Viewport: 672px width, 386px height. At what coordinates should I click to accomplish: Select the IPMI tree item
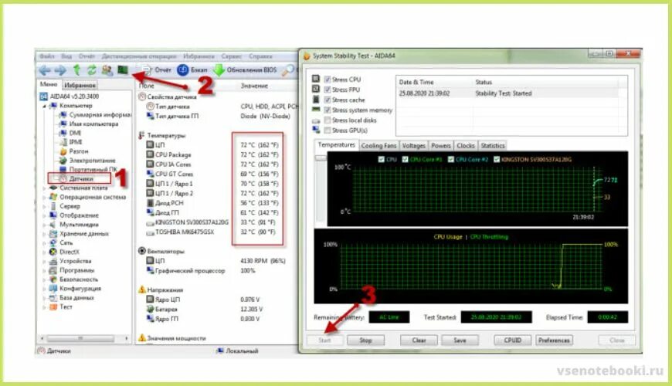tap(71, 142)
